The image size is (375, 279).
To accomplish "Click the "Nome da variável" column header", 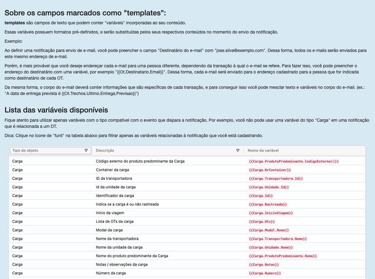I will click(x=264, y=151).
